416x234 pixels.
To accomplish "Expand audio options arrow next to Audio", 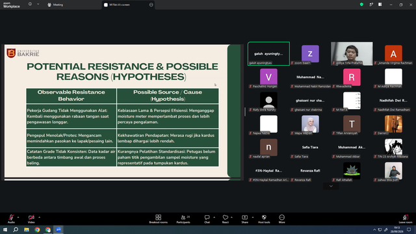I will coord(18,217).
